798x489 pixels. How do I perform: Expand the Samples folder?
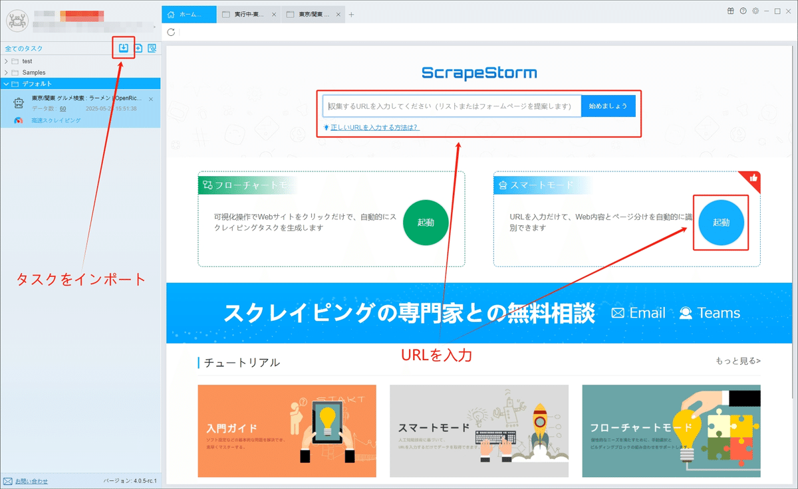(6, 72)
